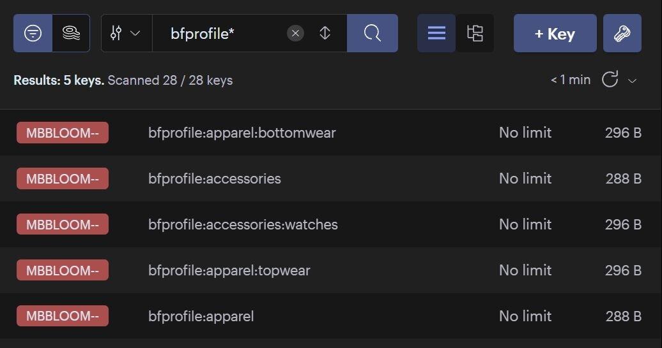Switch to the Search by values mode icon

[71, 33]
